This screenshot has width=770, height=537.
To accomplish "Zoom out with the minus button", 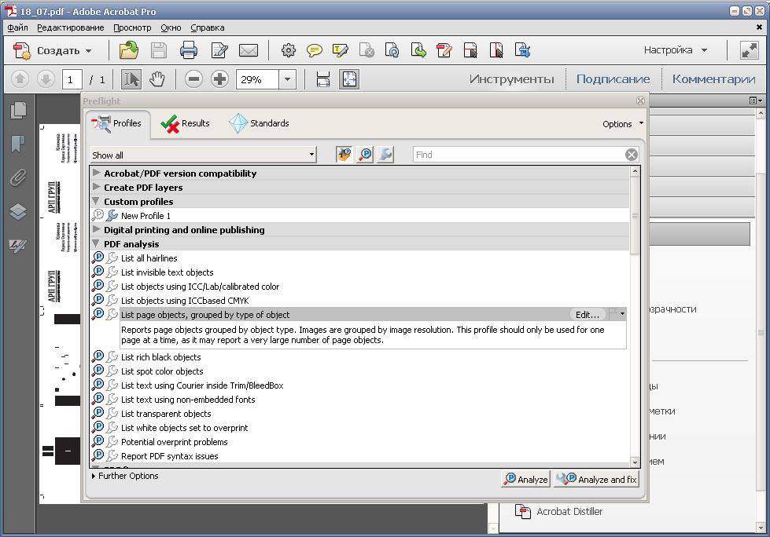I will tap(194, 79).
